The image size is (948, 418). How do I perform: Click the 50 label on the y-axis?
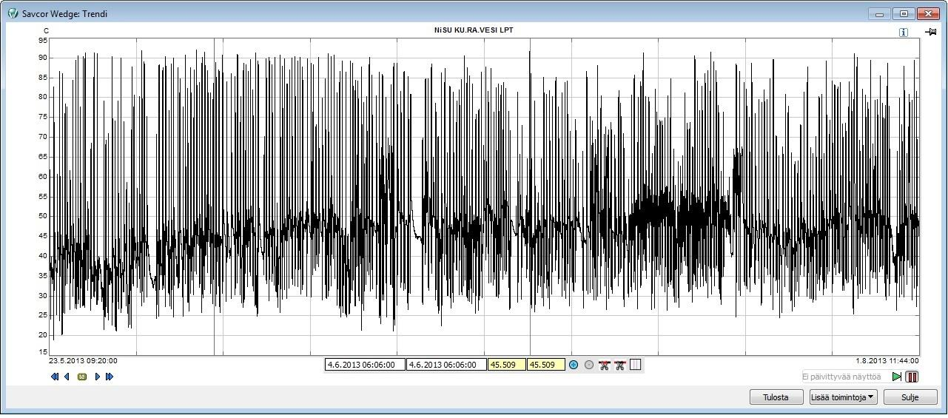pyautogui.click(x=43, y=216)
